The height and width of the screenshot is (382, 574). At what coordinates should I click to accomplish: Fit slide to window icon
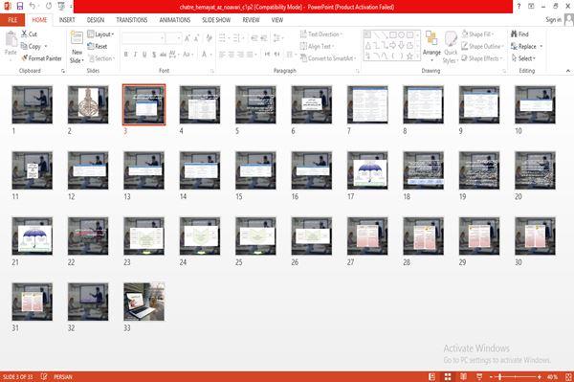568,376
